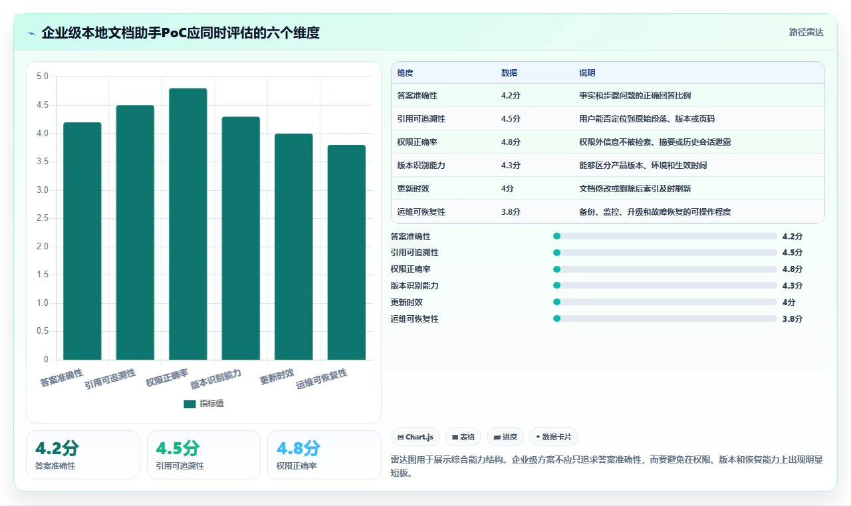Click the 4.2分 value in the table
Screen dimensions: 851x506
pos(511,96)
